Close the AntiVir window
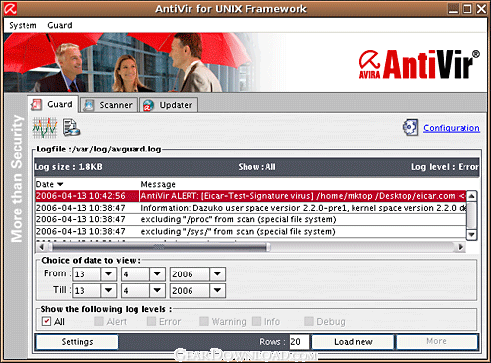 tap(481, 9)
